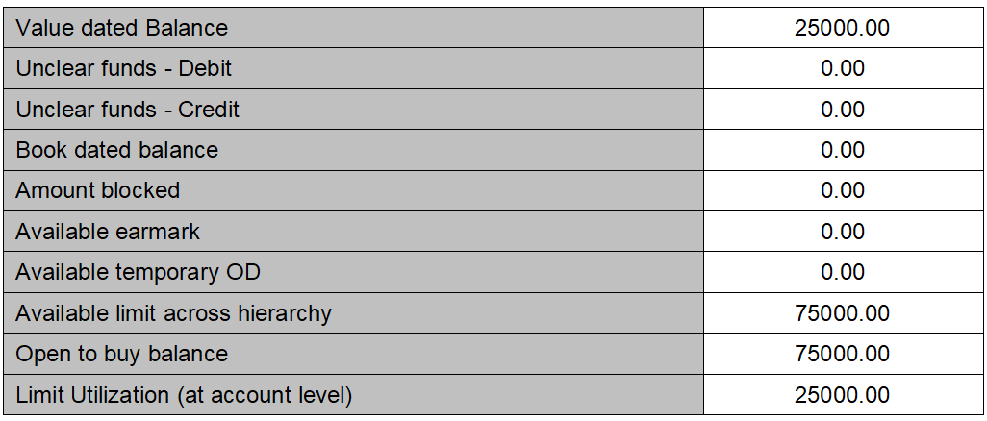Screen dimensions: 987x421
Task: Select the Open to buy balance amount
Action: point(842,354)
